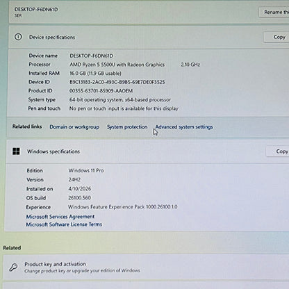Select the Device ID value
289x289 pixels.
[x=117, y=82]
